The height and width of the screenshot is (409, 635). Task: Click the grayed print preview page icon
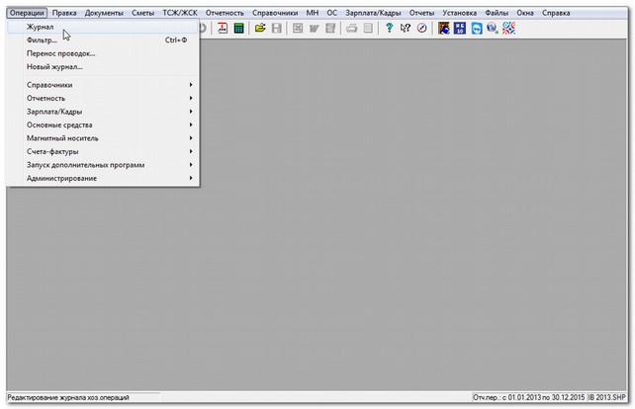368,29
